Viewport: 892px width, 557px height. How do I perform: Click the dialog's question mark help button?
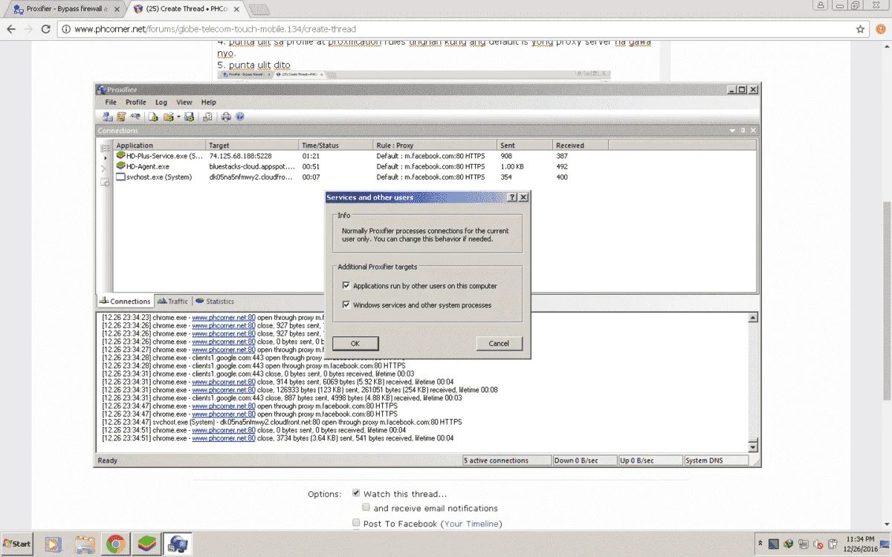512,198
